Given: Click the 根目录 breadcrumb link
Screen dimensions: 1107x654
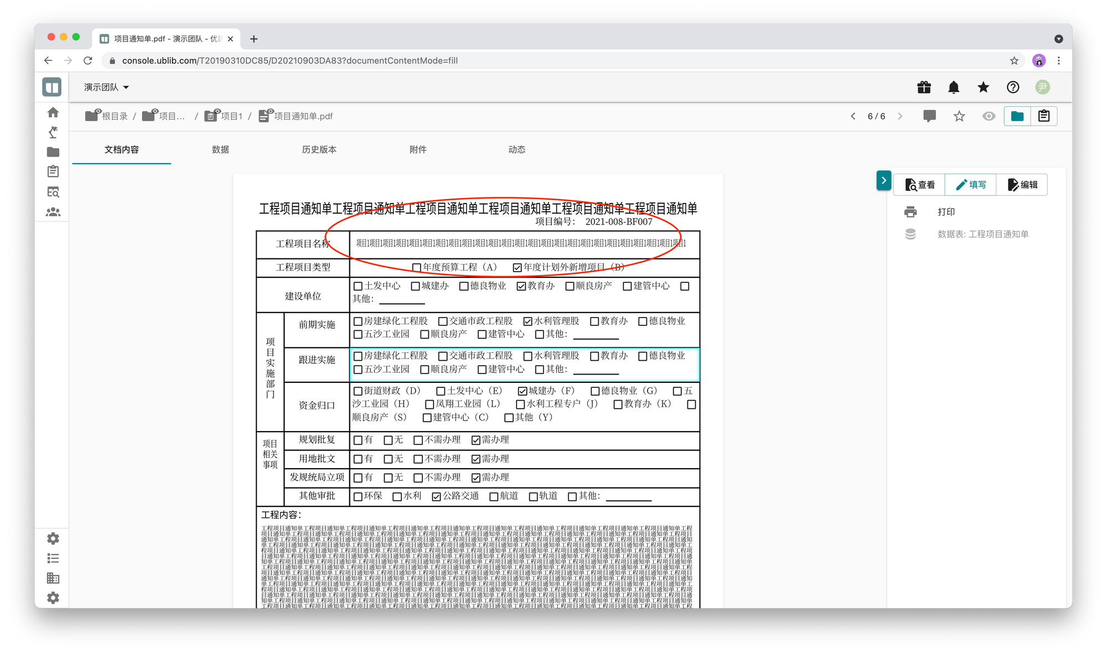Looking at the screenshot, I should point(114,116).
